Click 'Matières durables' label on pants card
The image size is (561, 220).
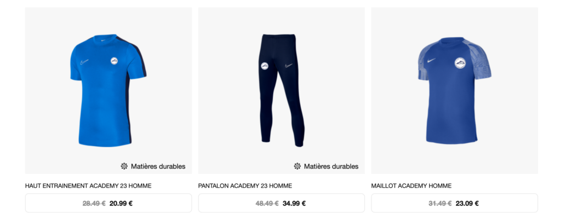click(331, 166)
